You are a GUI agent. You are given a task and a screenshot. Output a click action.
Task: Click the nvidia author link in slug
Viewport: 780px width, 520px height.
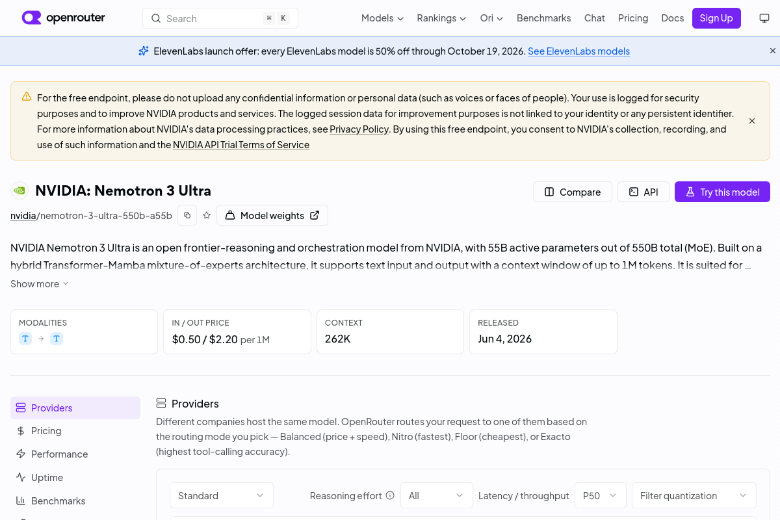point(23,216)
